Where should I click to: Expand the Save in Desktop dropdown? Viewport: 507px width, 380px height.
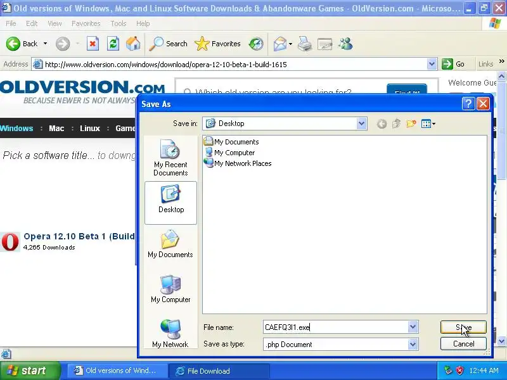(x=361, y=123)
